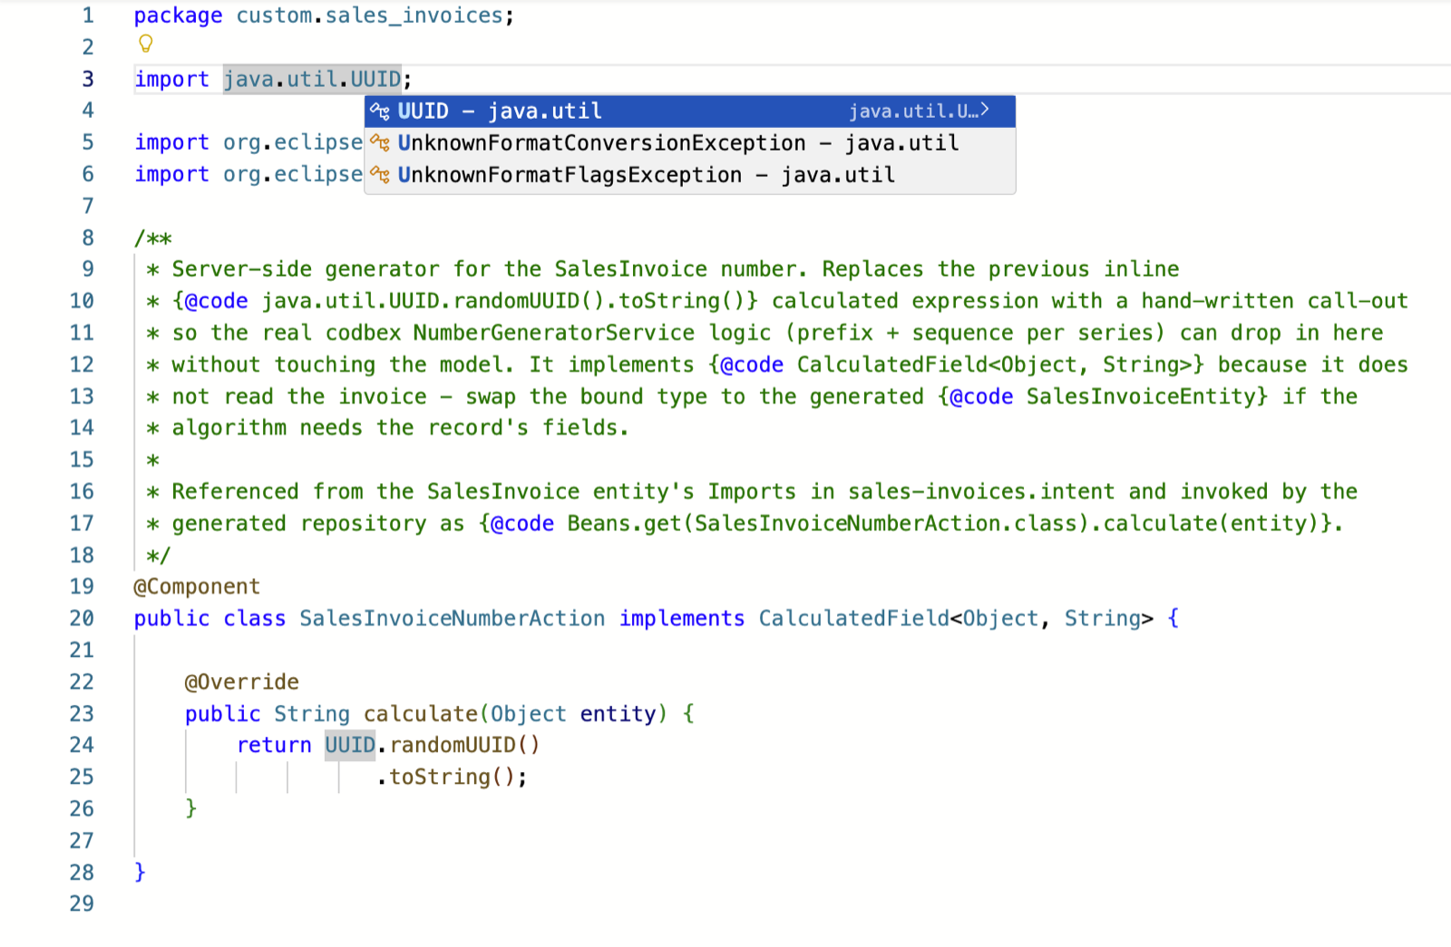Click 'java.util.UUID' in import statement
1451x947 pixels.
pyautogui.click(x=312, y=79)
